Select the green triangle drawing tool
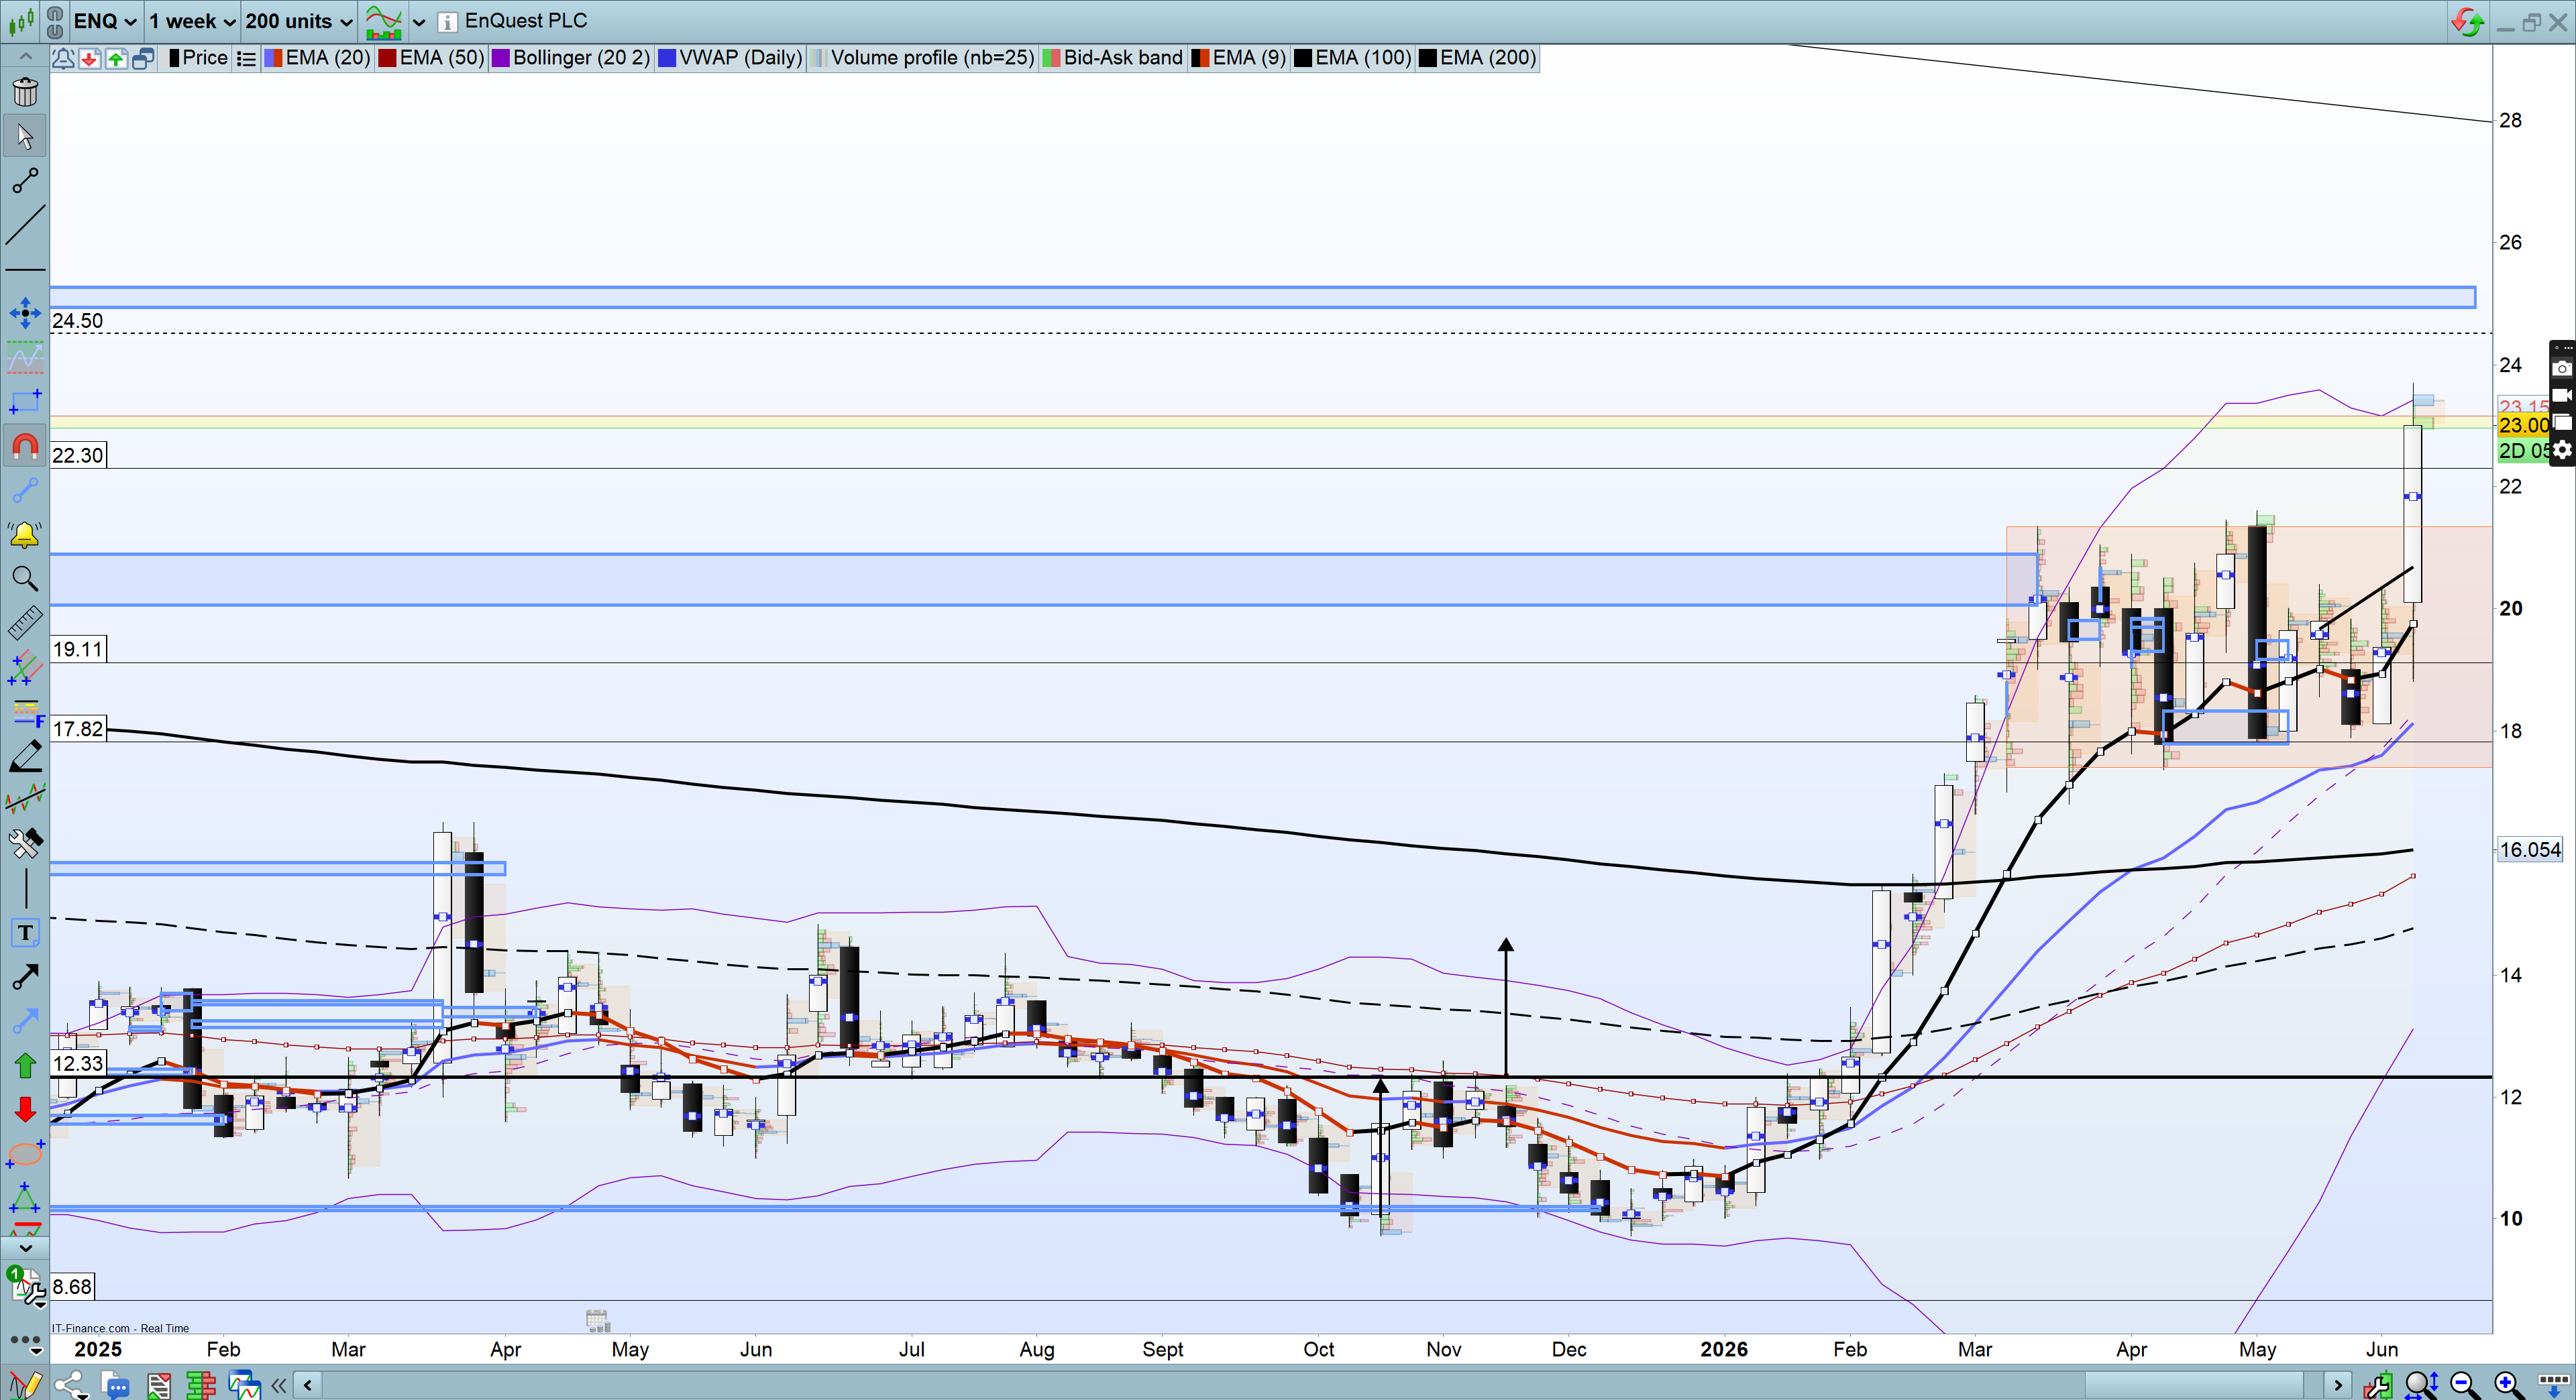The width and height of the screenshot is (2576, 1400). point(25,1197)
